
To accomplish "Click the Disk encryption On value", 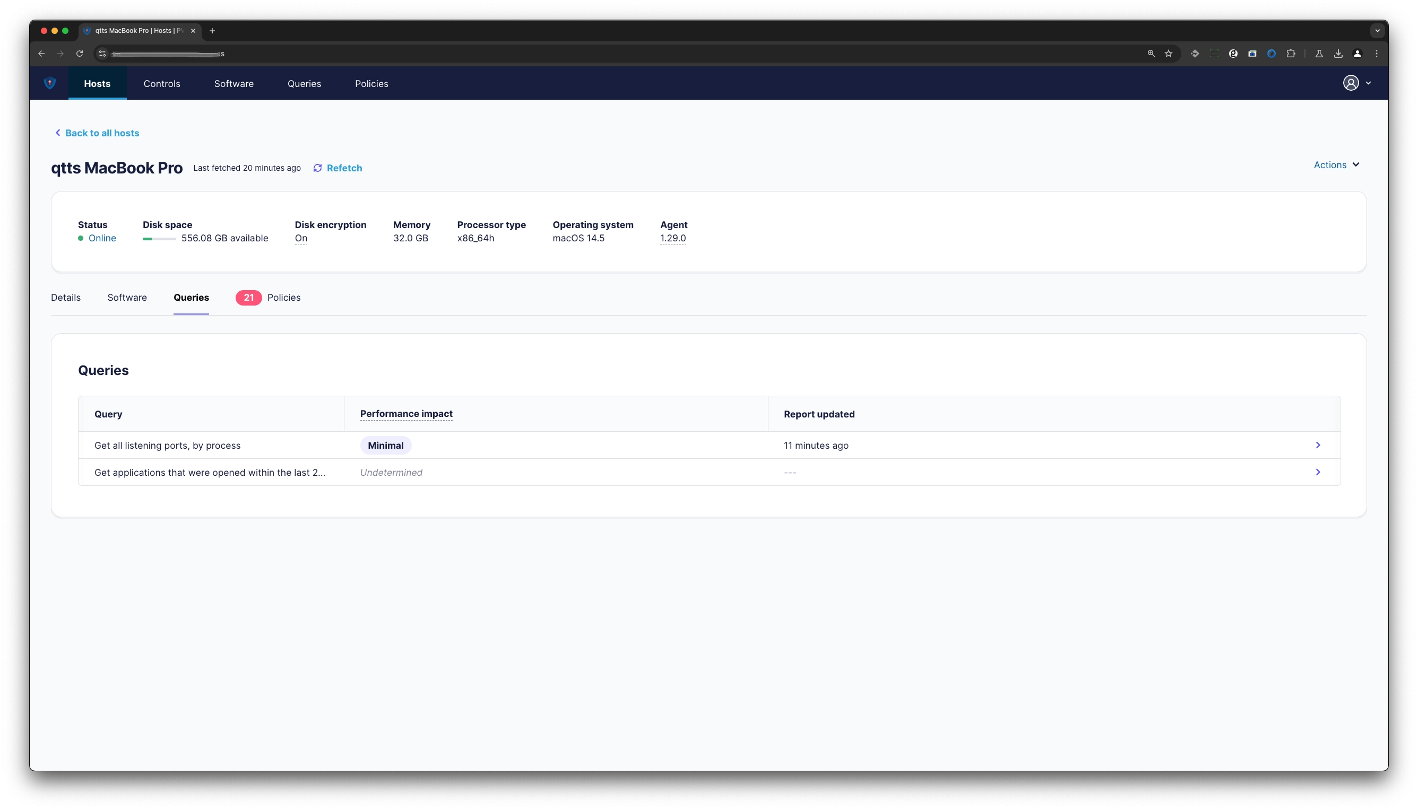I will point(301,238).
